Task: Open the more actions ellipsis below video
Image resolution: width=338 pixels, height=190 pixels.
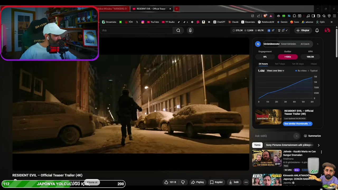Action: coord(246,182)
